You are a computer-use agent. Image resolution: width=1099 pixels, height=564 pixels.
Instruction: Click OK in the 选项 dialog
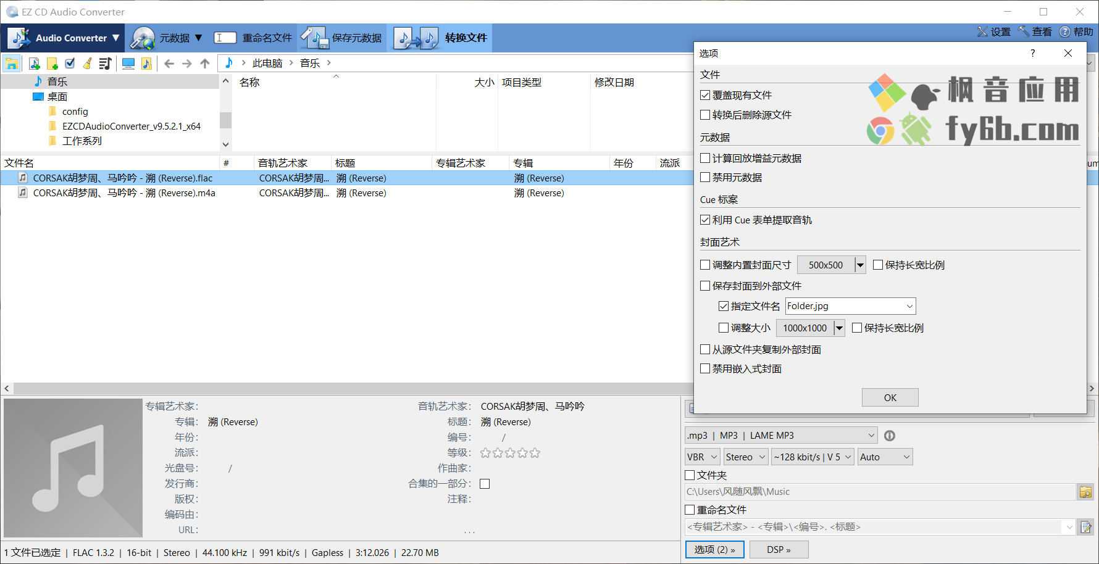coord(890,397)
